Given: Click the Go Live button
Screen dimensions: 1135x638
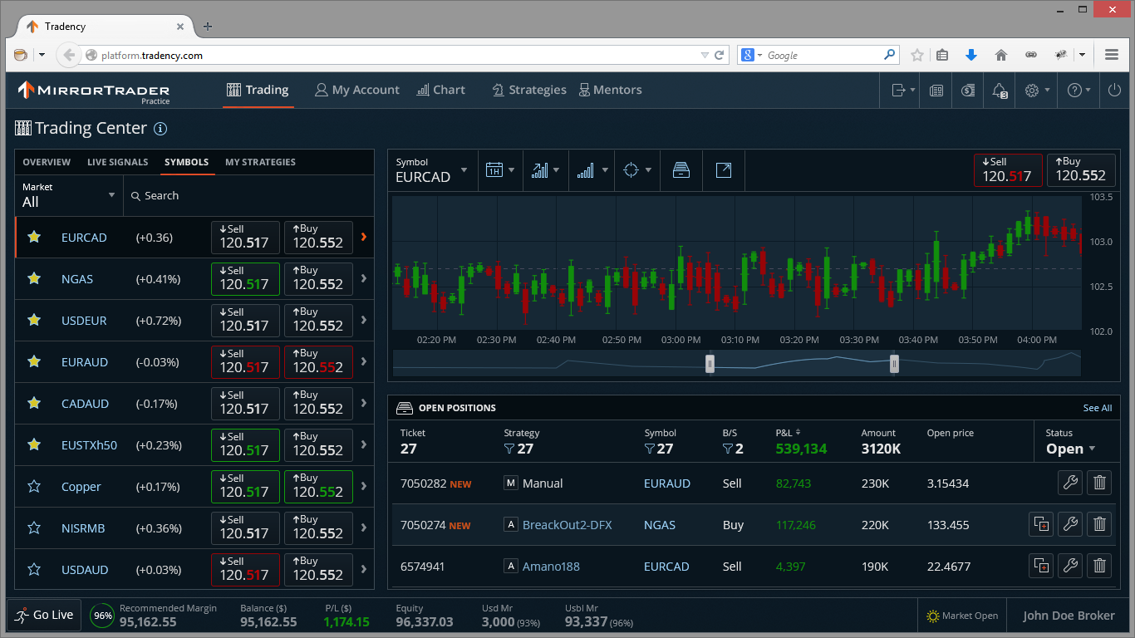Looking at the screenshot, I should click(x=44, y=616).
